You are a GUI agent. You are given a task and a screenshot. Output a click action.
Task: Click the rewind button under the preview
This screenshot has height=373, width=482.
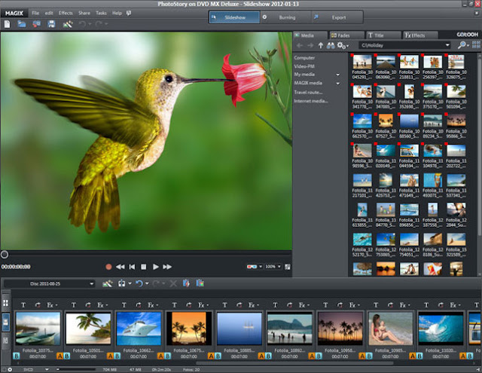tap(120, 267)
